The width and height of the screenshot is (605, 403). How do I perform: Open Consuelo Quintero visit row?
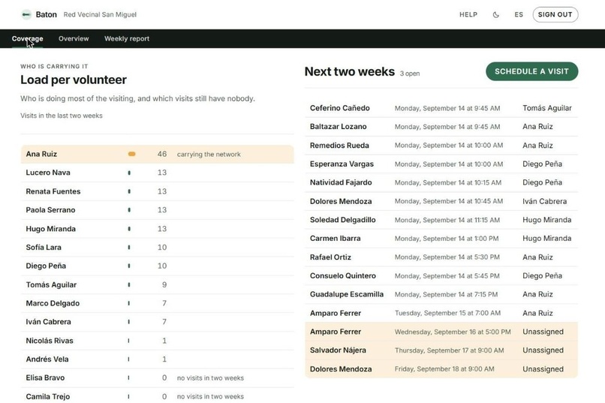click(x=441, y=275)
